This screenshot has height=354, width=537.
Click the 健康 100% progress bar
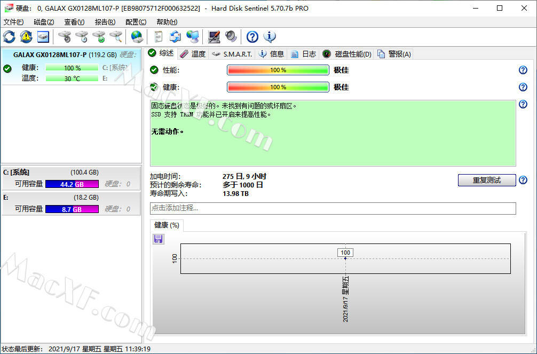click(x=278, y=87)
